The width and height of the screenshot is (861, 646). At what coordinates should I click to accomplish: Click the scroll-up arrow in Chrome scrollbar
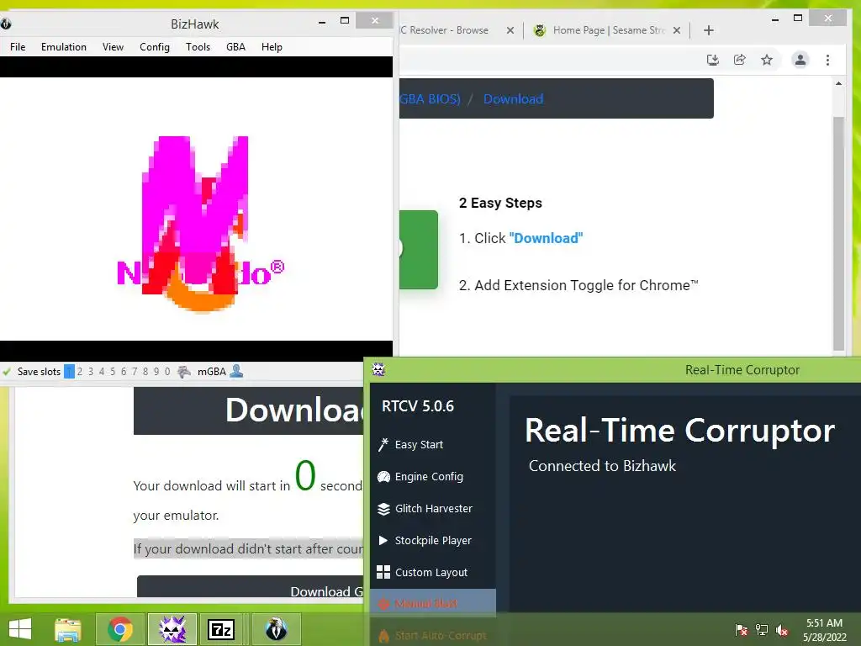tap(838, 83)
